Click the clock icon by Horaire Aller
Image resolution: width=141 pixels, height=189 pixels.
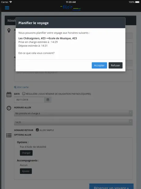pos(9,108)
